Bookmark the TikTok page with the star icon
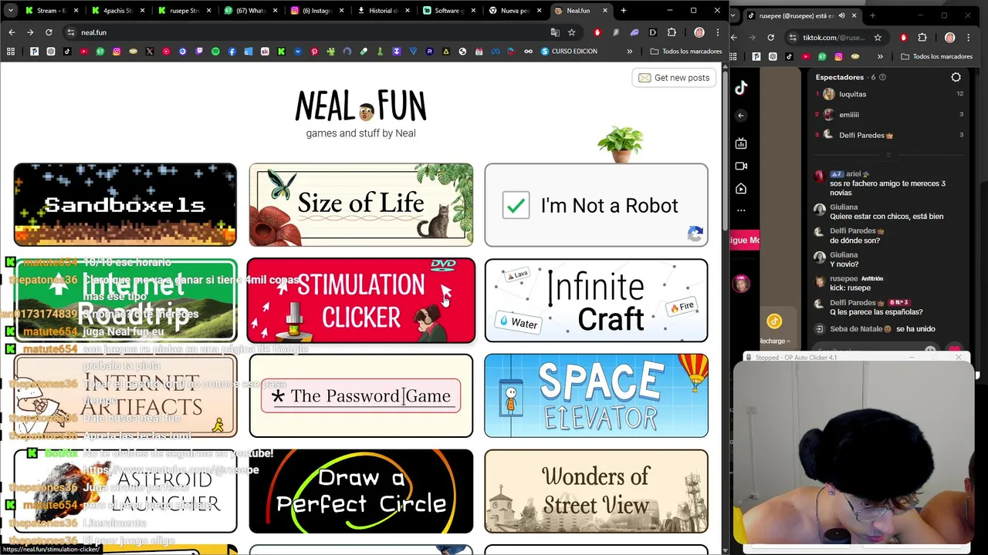This screenshot has height=555, width=988. pos(878,37)
